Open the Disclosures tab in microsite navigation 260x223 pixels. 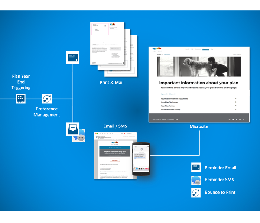[205, 49]
